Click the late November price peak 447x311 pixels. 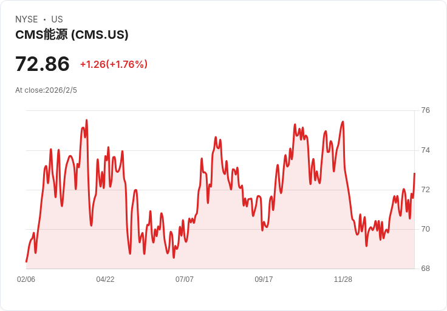[343, 122]
